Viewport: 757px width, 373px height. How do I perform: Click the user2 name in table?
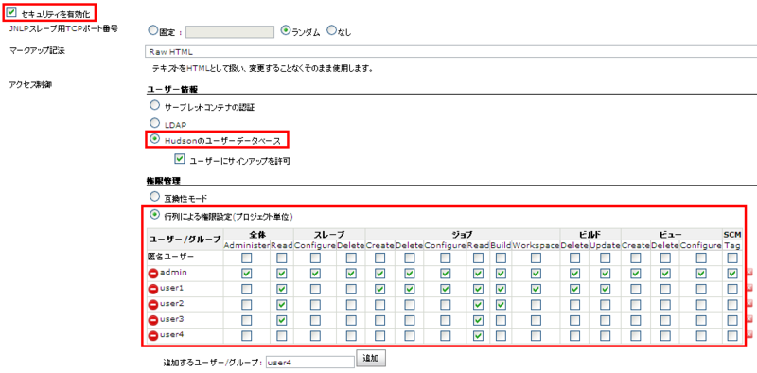[x=171, y=304]
